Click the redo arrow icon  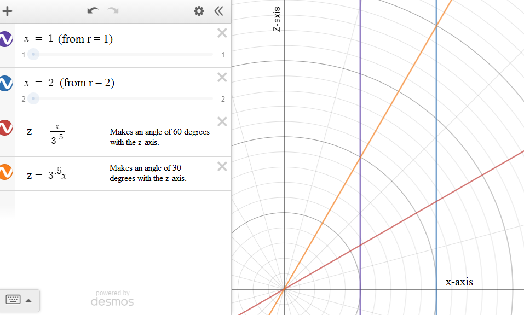pos(113,11)
